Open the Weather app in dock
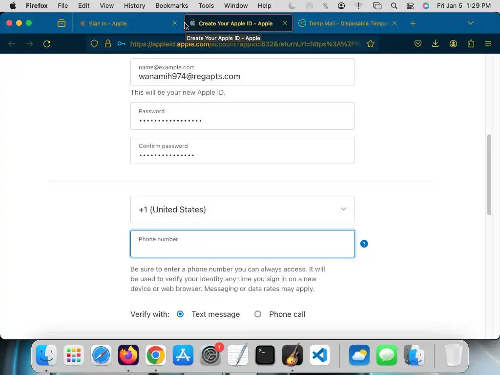The image size is (500, 375). point(359,355)
